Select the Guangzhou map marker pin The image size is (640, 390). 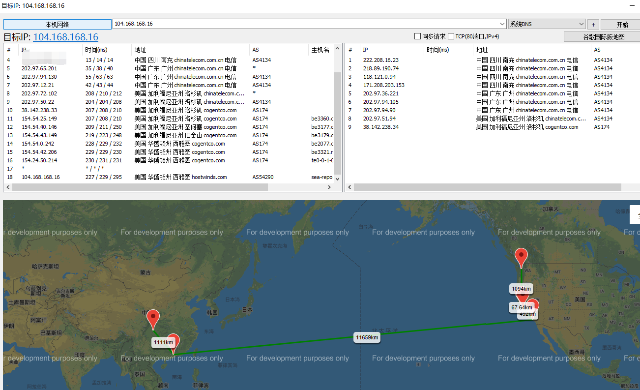(173, 342)
